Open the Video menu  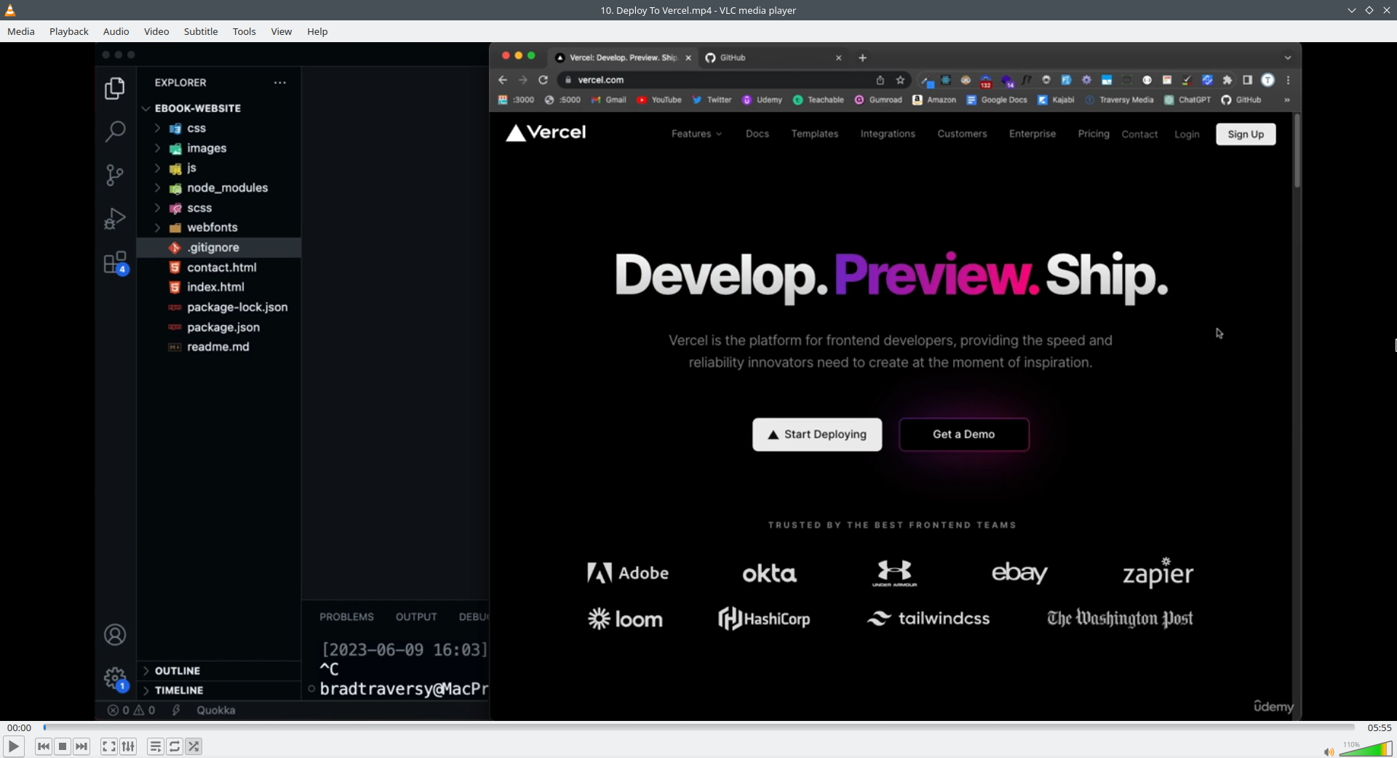click(156, 31)
